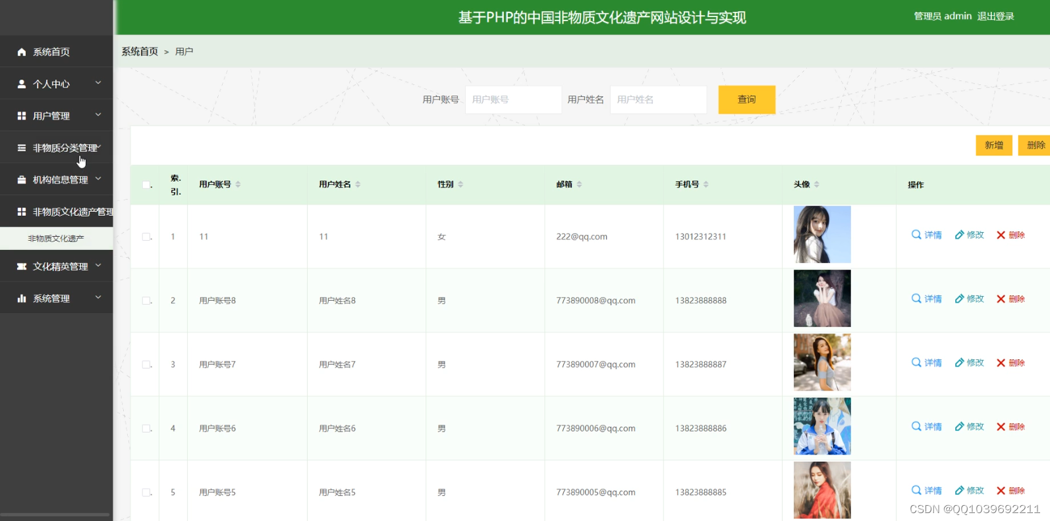Click the sidebar horizontal scrollbar

pos(55,514)
